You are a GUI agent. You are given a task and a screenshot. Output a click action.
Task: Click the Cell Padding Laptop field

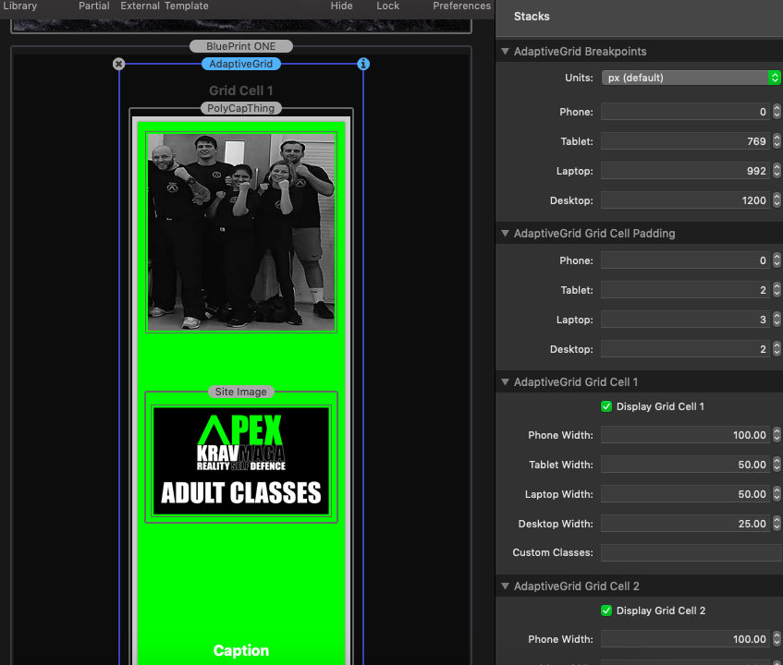click(685, 320)
